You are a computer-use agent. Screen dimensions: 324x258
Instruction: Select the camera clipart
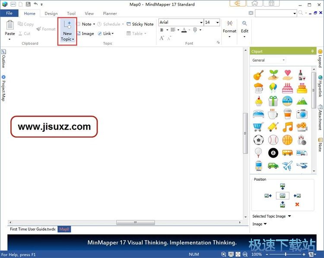(x=302, y=114)
